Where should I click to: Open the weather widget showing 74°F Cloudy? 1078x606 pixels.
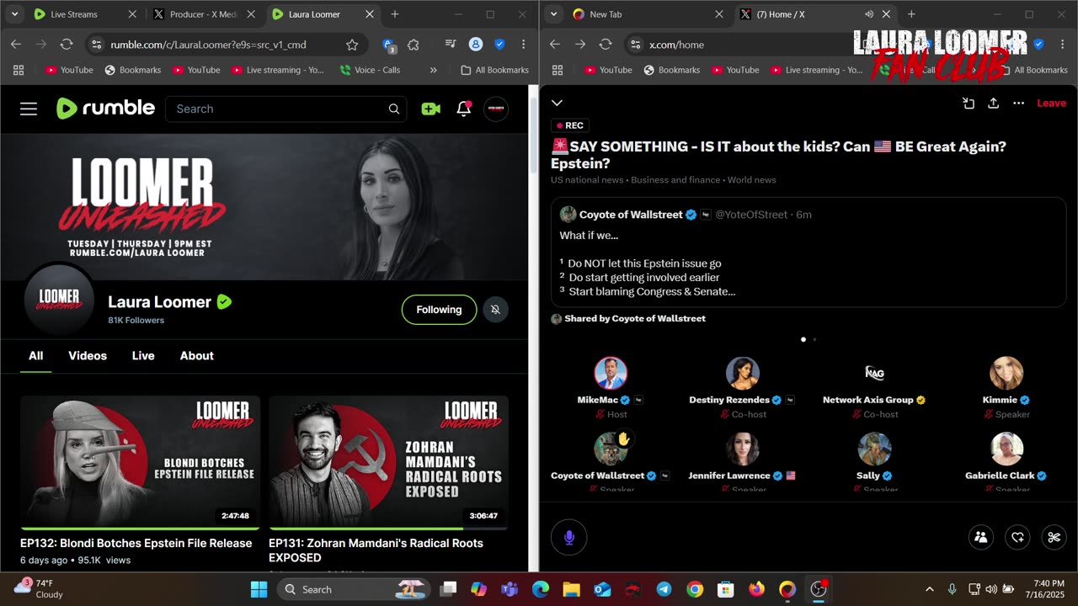[38, 589]
